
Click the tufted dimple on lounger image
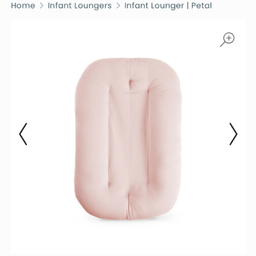131,83
